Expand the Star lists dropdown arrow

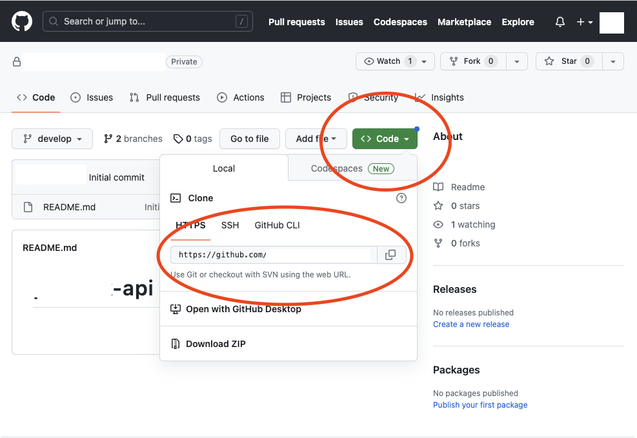(x=613, y=61)
